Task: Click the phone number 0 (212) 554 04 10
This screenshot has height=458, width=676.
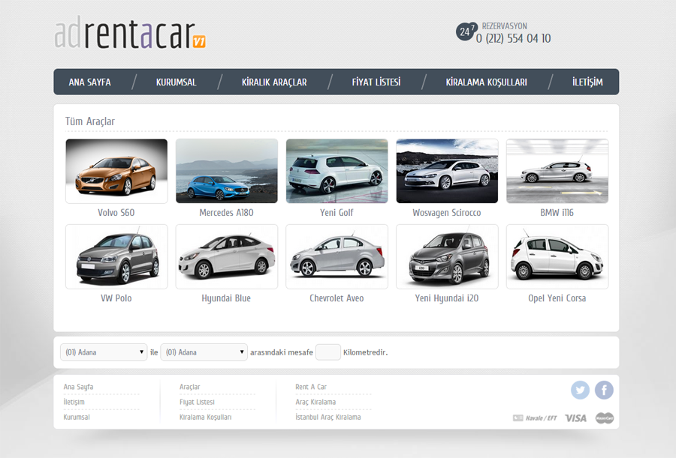Action: pyautogui.click(x=514, y=39)
